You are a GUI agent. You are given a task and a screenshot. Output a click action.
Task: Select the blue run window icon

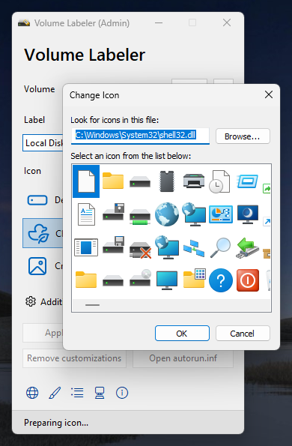coord(247,181)
